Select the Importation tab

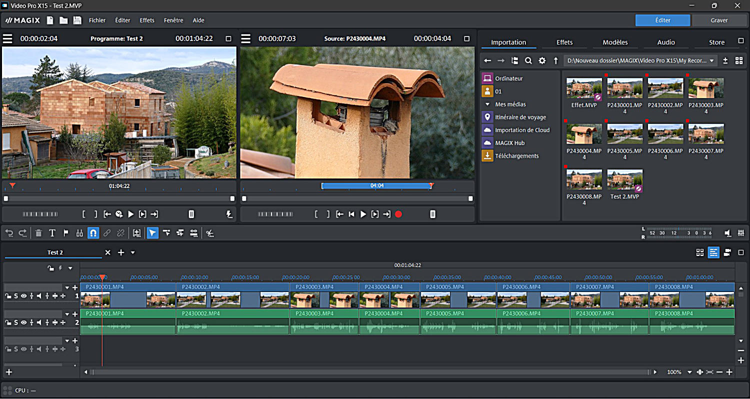point(508,42)
